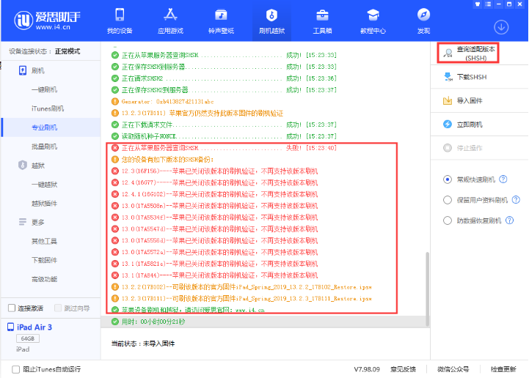Open the 教程中心 tutorial center

(373, 21)
